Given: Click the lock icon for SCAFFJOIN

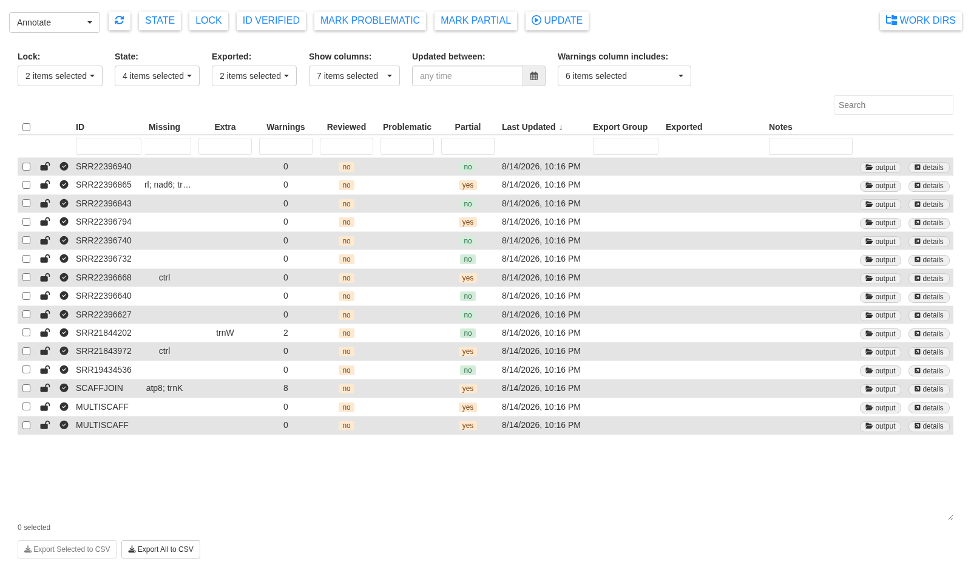Looking at the screenshot, I should 45,388.
